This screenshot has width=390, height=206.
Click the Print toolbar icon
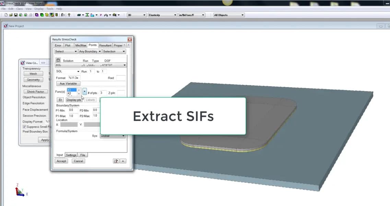pyautogui.click(x=31, y=15)
